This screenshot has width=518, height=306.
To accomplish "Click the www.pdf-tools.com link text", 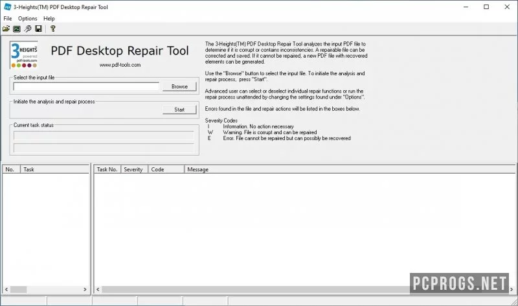I will coord(120,65).
